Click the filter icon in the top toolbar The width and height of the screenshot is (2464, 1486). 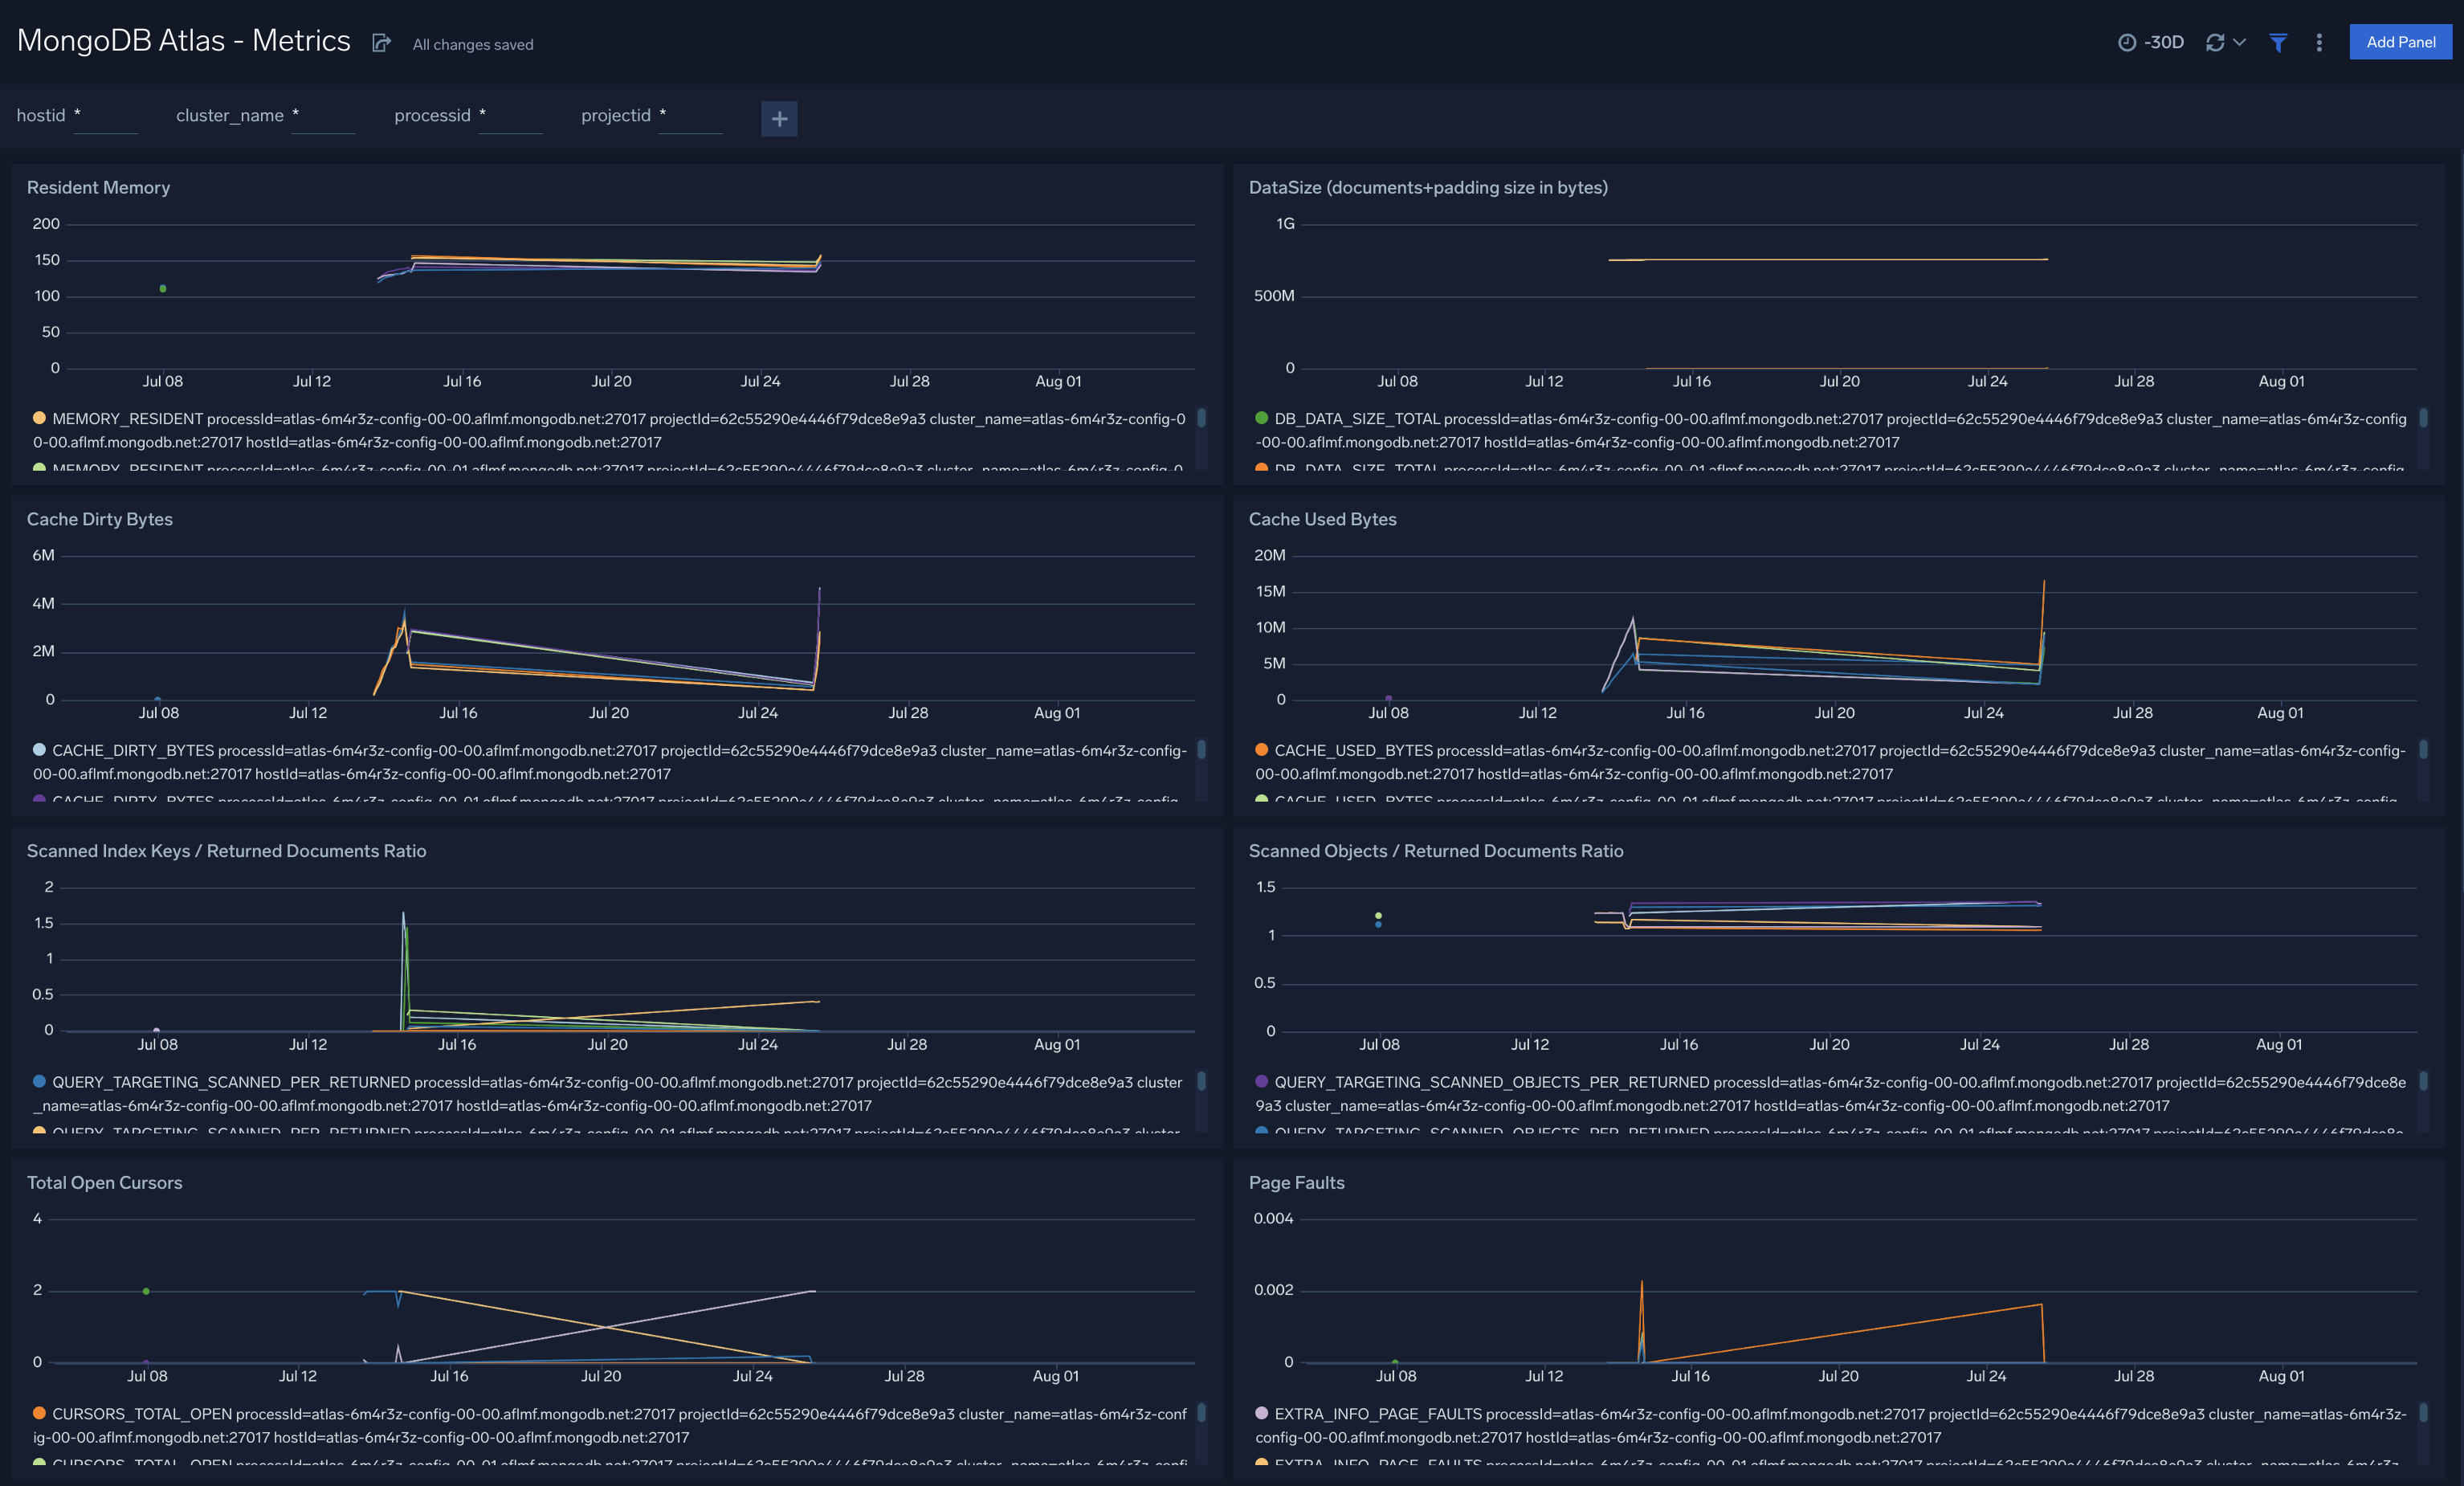2278,43
